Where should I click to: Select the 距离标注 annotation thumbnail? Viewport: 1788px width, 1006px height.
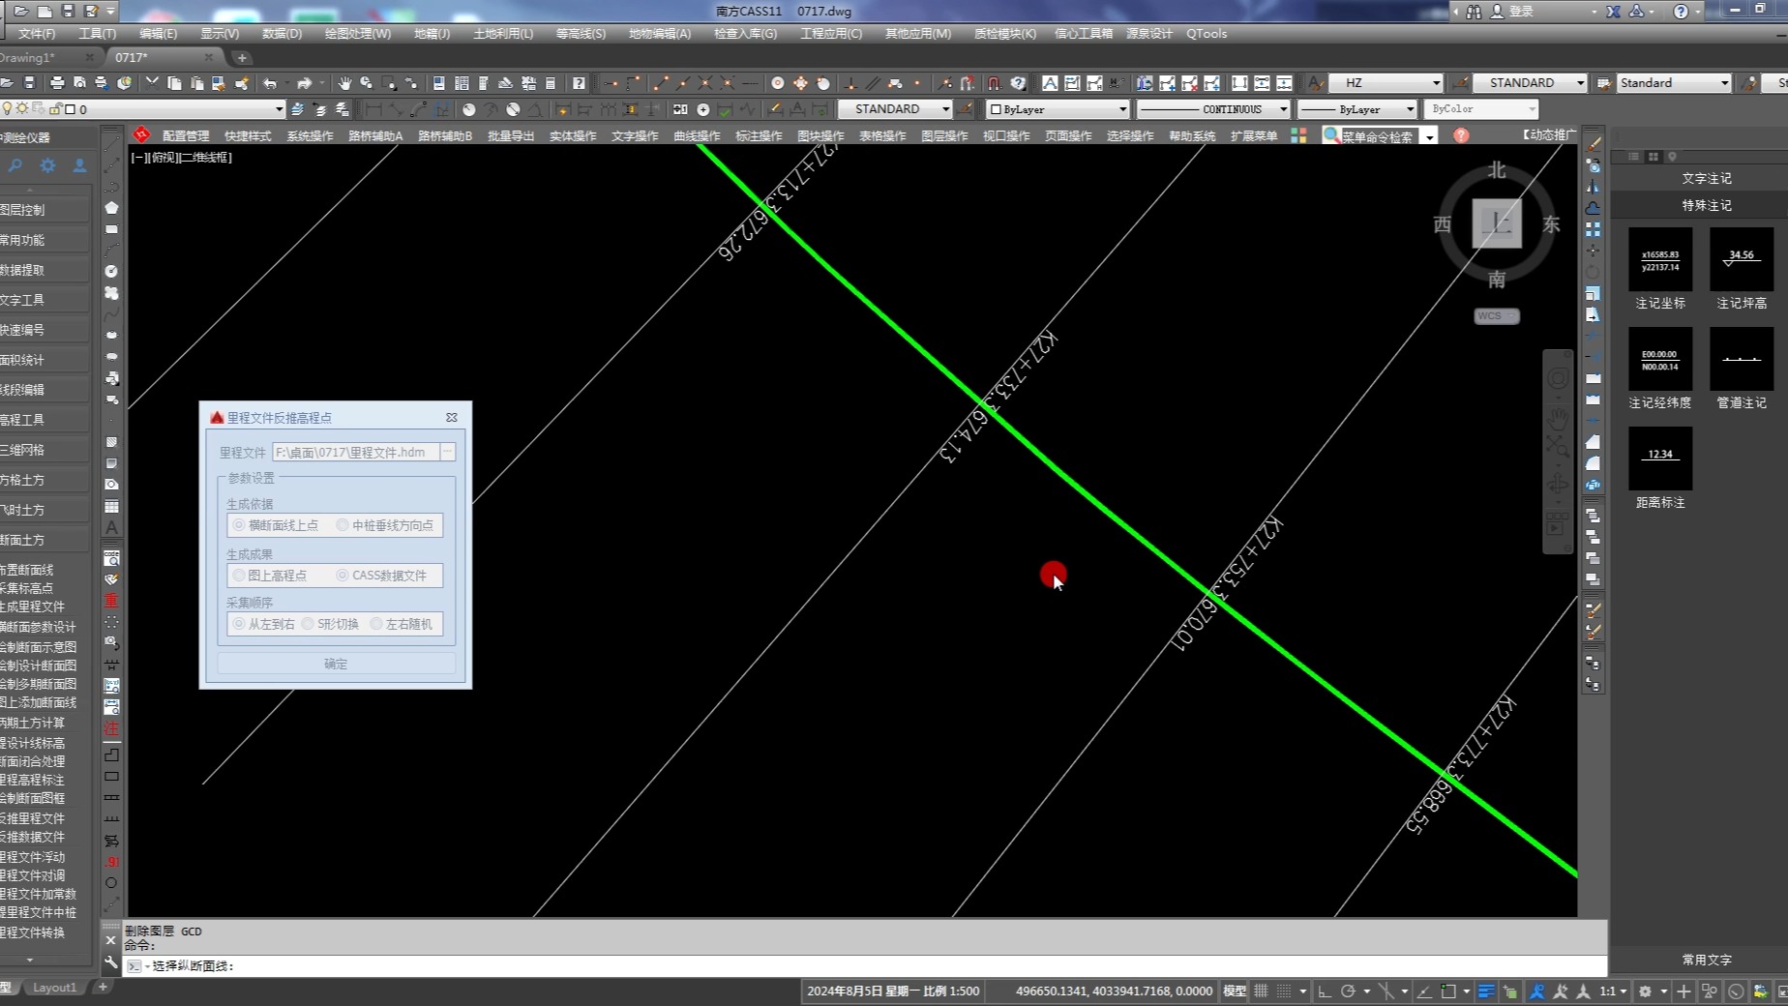point(1660,459)
